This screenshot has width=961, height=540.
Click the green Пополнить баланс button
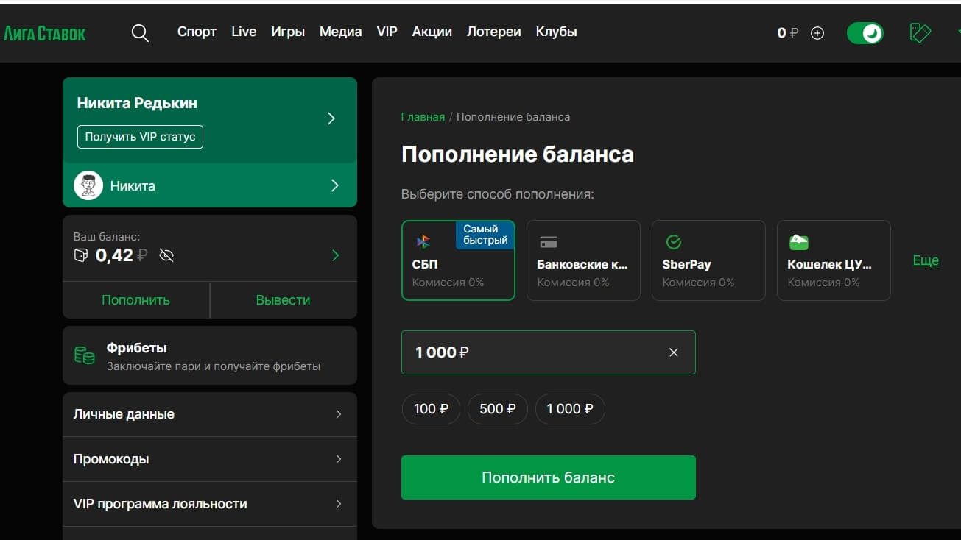coord(549,477)
